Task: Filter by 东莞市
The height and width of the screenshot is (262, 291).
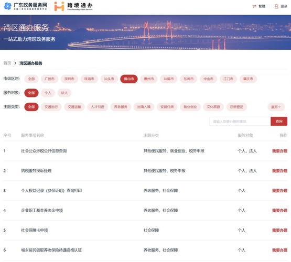Action: pos(189,79)
